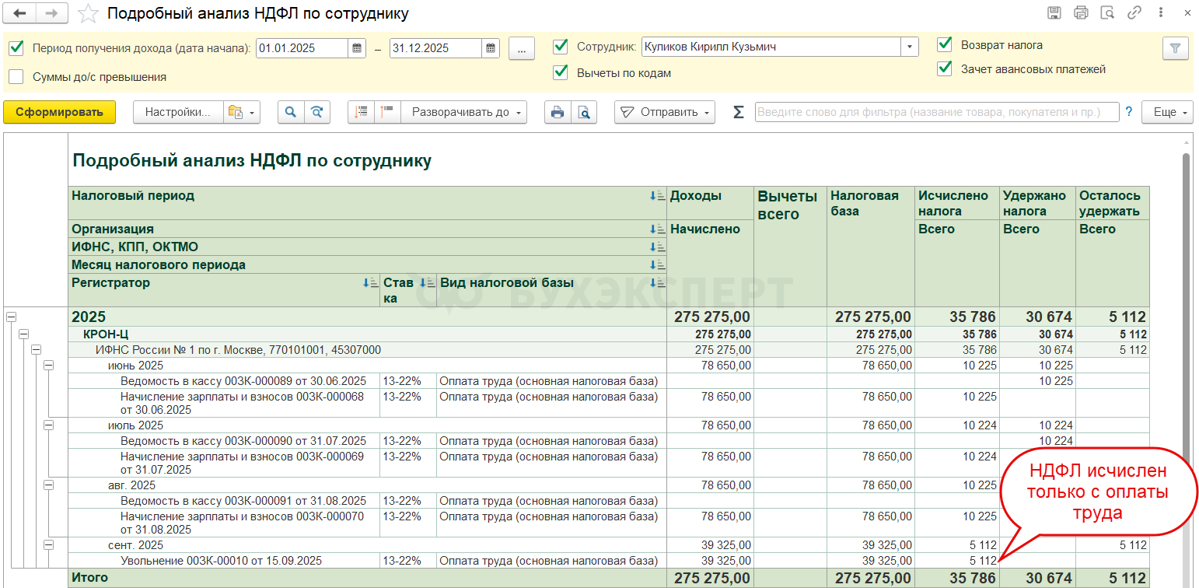Open the Отправить menu
This screenshot has height=588, width=1199.
tap(665, 112)
